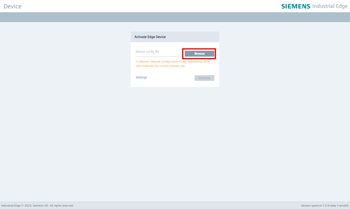Click the Industrial Edge wordmark
This screenshot has height=209, width=350.
[x=330, y=6]
